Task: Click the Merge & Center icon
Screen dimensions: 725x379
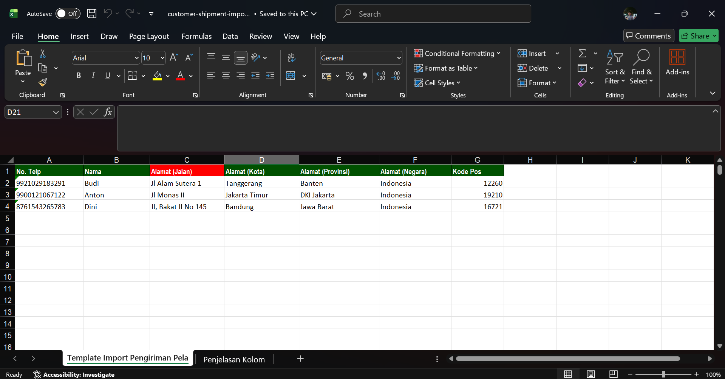Action: [x=291, y=76]
